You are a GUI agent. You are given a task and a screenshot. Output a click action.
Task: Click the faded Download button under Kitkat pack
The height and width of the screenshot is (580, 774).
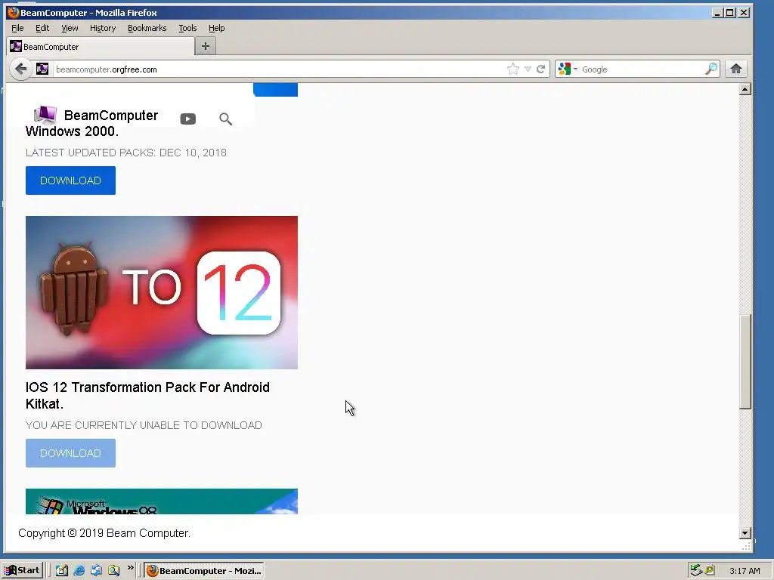(70, 453)
